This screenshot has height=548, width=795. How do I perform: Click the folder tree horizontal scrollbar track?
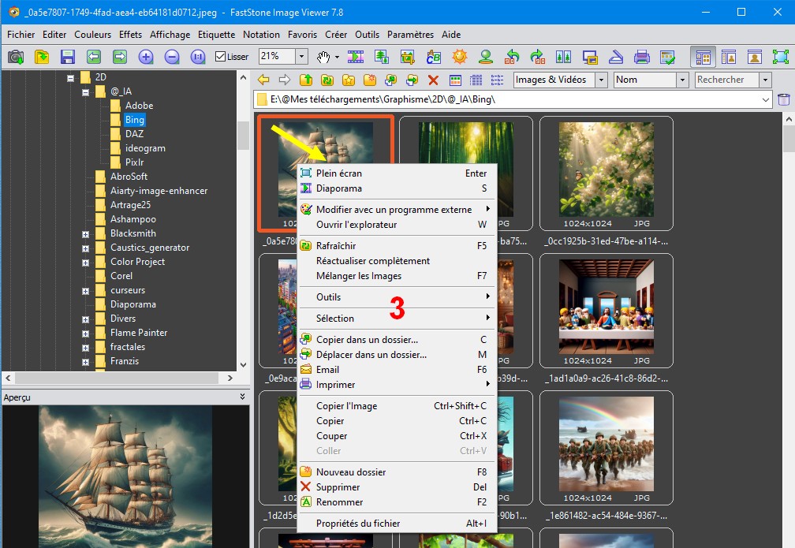pos(117,378)
